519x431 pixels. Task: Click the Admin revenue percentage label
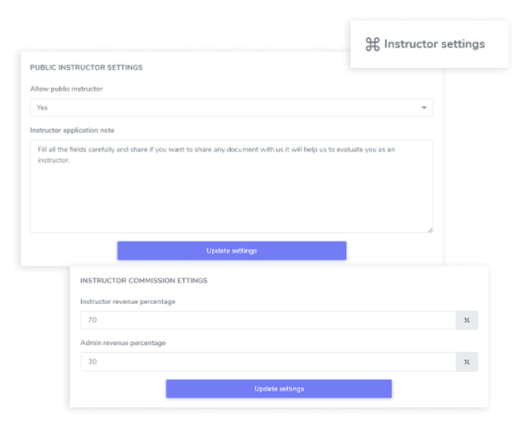(123, 343)
